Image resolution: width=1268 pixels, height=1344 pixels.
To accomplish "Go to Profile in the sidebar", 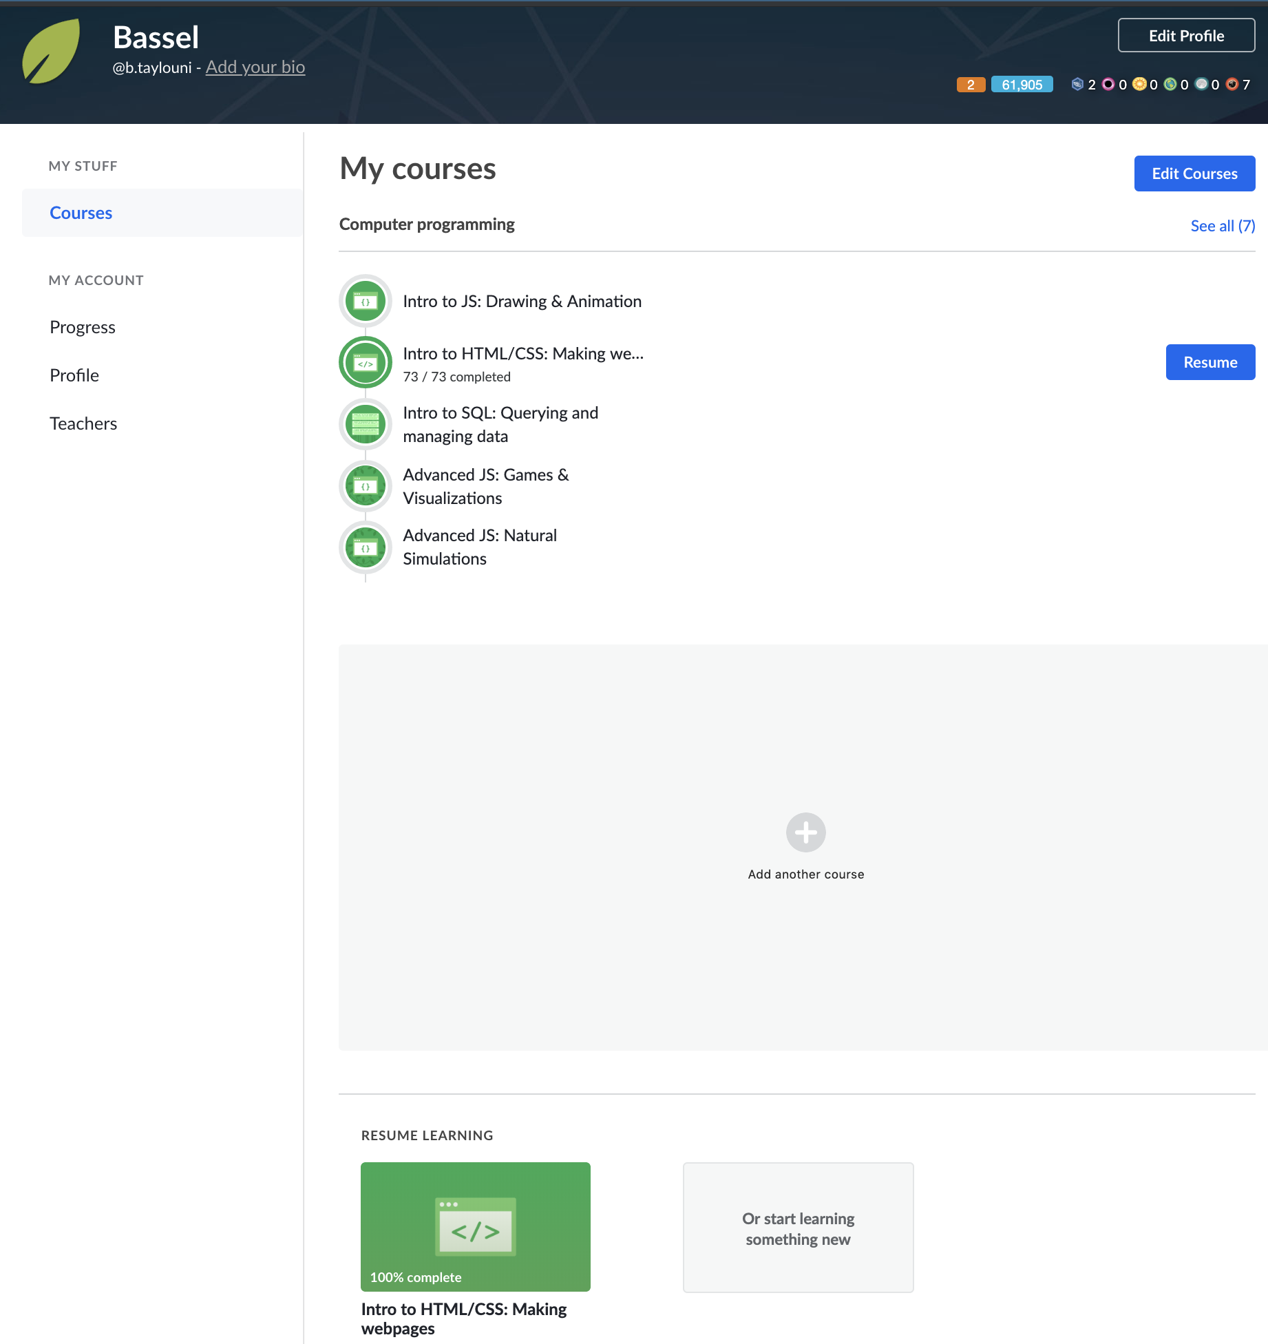I will [74, 375].
